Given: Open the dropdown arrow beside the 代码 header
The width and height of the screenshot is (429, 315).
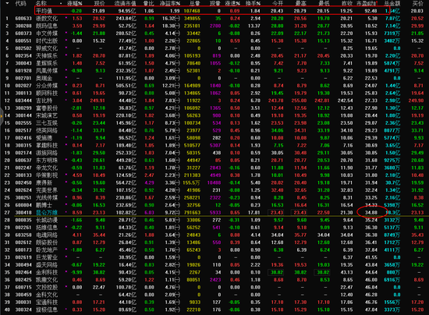Looking at the screenshot, I should (x=7, y=3).
